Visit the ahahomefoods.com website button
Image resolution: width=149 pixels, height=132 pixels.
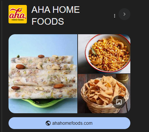click(69, 123)
